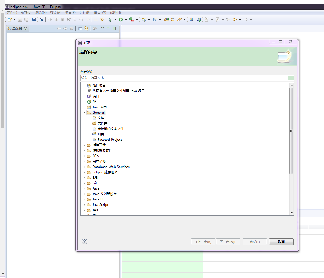The image size is (324, 278).
Task: Click the green Run icon
Action: click(121, 20)
